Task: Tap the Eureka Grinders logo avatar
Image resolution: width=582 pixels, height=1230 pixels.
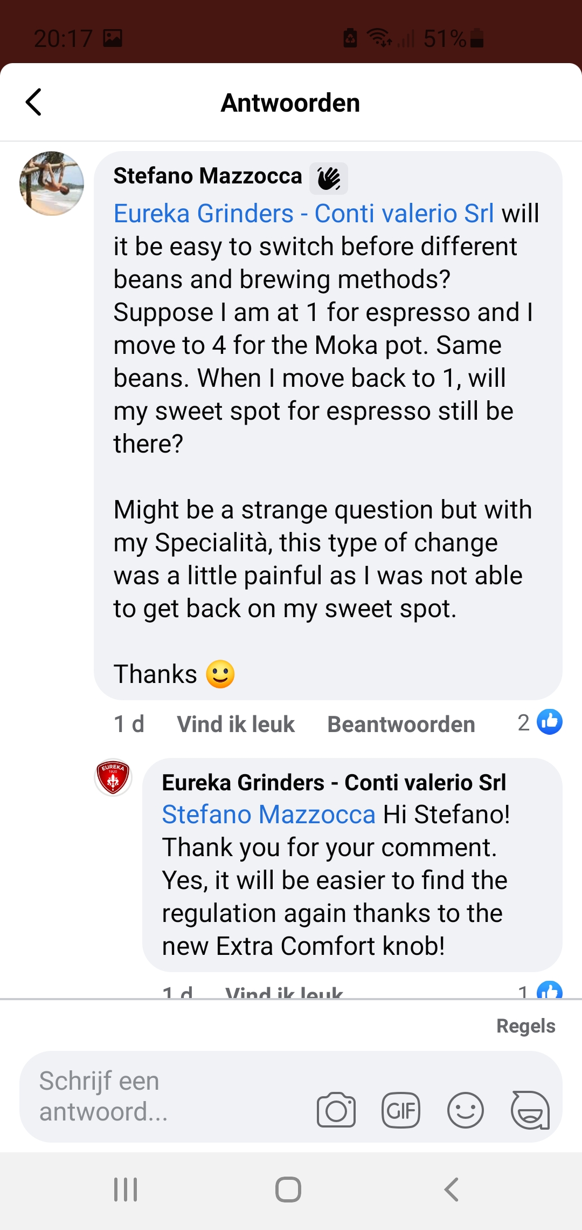Action: coord(113,777)
